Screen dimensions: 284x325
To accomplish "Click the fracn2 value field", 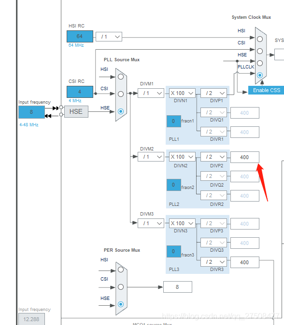I will (x=174, y=185).
